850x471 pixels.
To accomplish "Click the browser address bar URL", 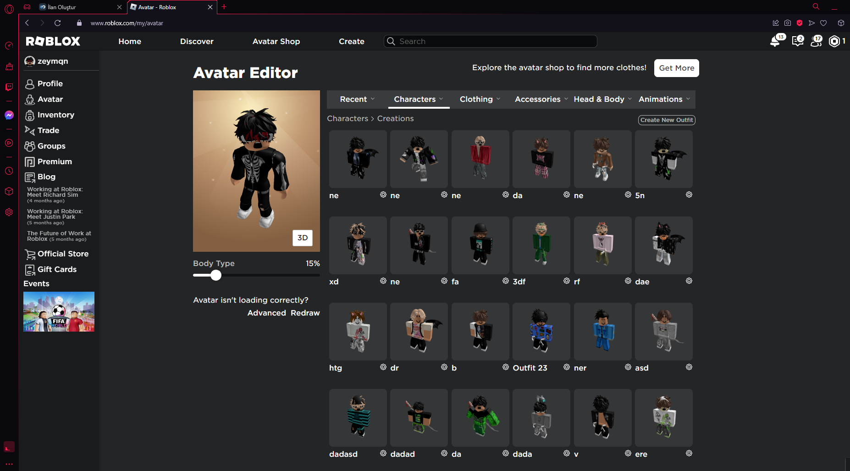I will coord(127,23).
